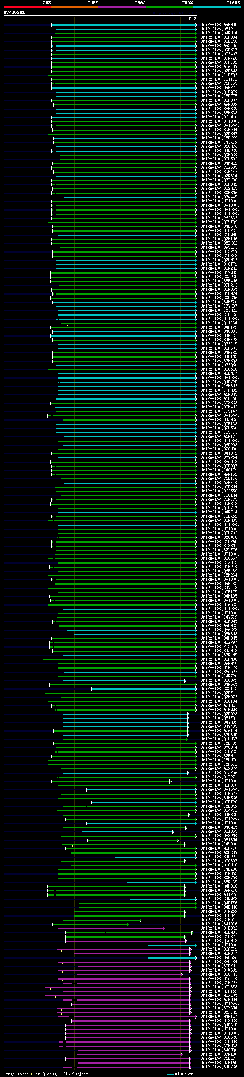Select UniRef100_Q6FMD6 label
The image size is (244, 1077).
click(219, 659)
